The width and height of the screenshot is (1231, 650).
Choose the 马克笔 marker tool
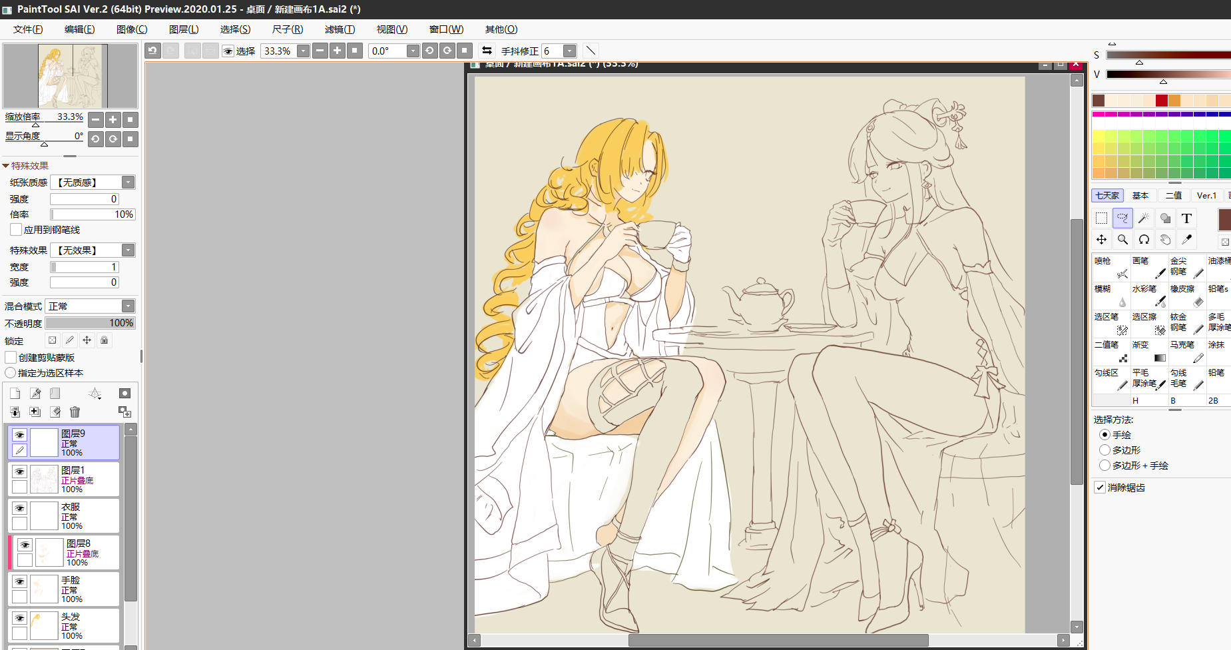[1187, 351]
